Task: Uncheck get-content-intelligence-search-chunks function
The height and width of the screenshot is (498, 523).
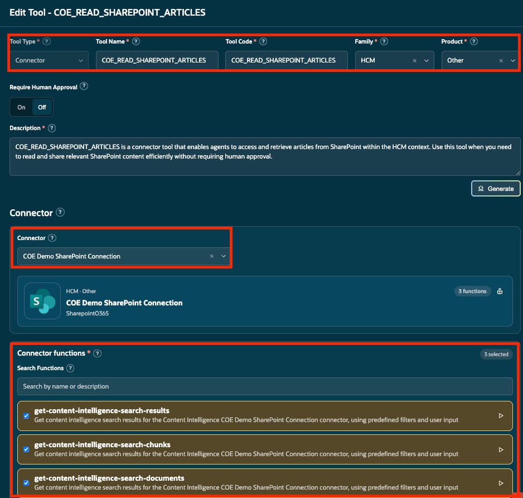Action: (x=26, y=449)
